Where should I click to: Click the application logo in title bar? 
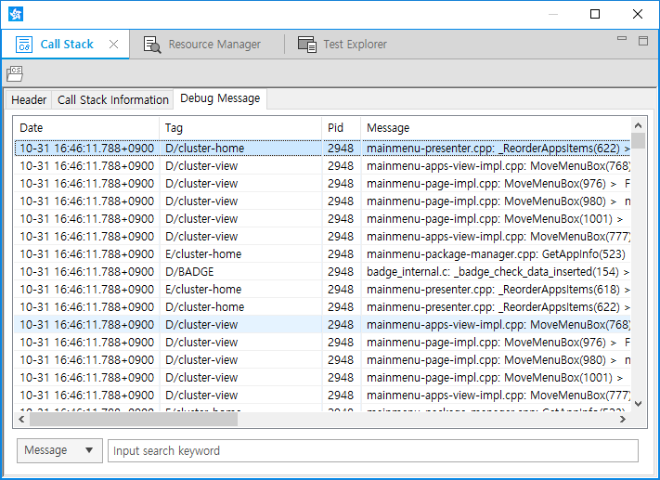[16, 14]
